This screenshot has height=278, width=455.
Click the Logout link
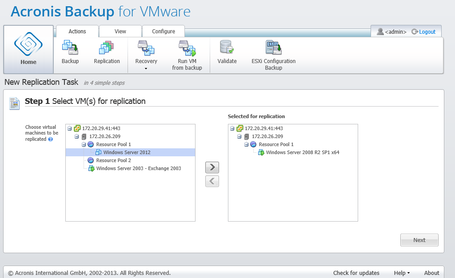pyautogui.click(x=427, y=32)
